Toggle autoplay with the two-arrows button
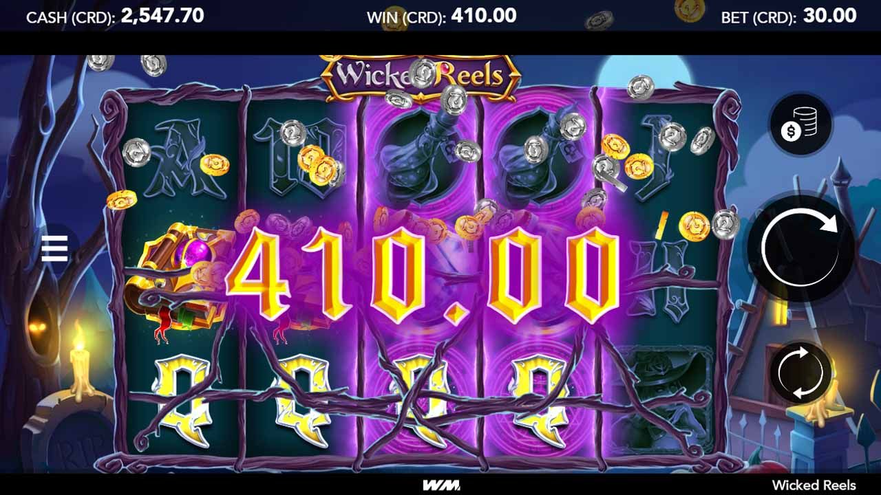This screenshot has width=881, height=495. [800, 372]
